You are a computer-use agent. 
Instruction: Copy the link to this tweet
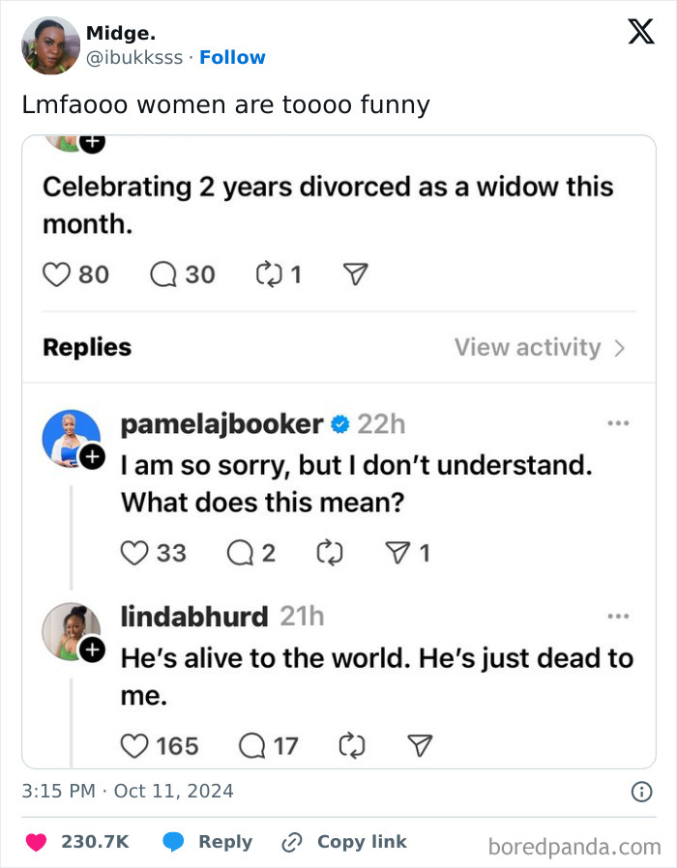(x=343, y=841)
